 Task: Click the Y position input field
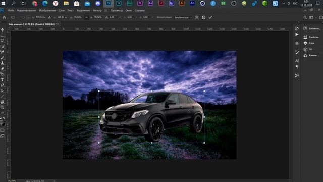62,17
